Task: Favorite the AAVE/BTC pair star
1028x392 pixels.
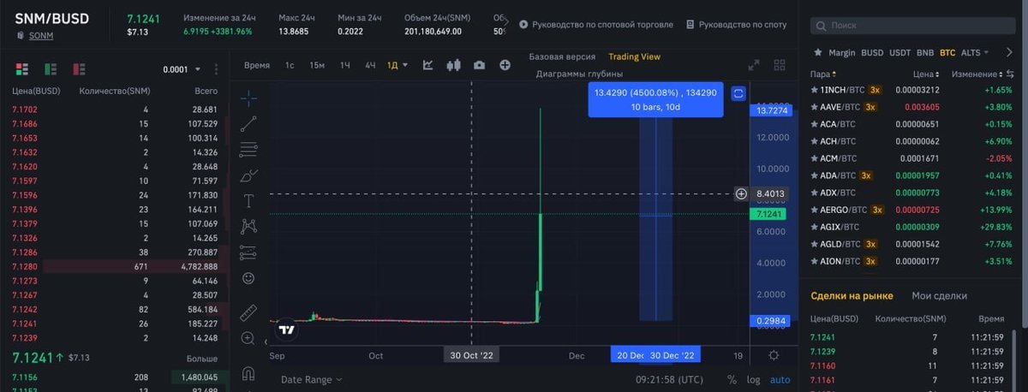Action: (814, 107)
